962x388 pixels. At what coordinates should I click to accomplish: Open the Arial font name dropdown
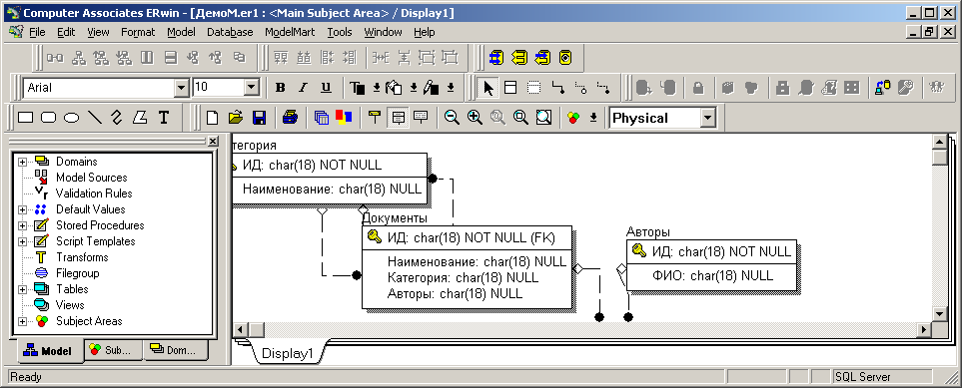point(182,88)
